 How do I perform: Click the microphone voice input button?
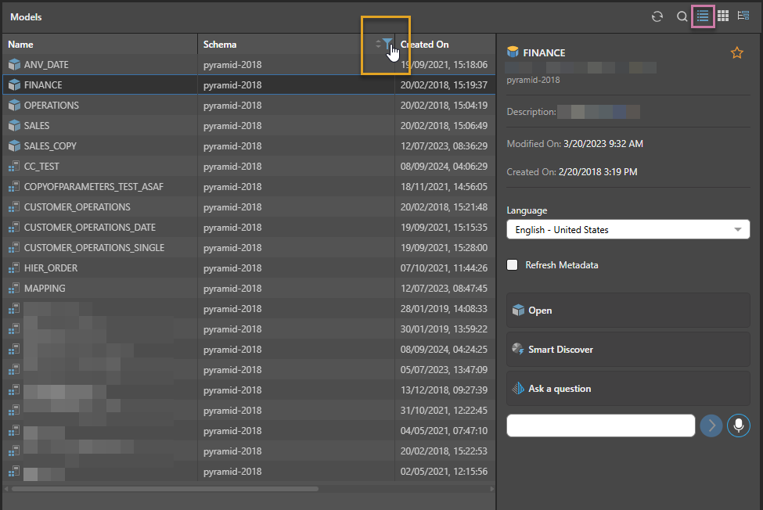pos(738,426)
